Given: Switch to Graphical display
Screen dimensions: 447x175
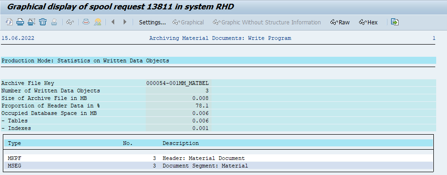Looking at the screenshot, I should 188,22.
